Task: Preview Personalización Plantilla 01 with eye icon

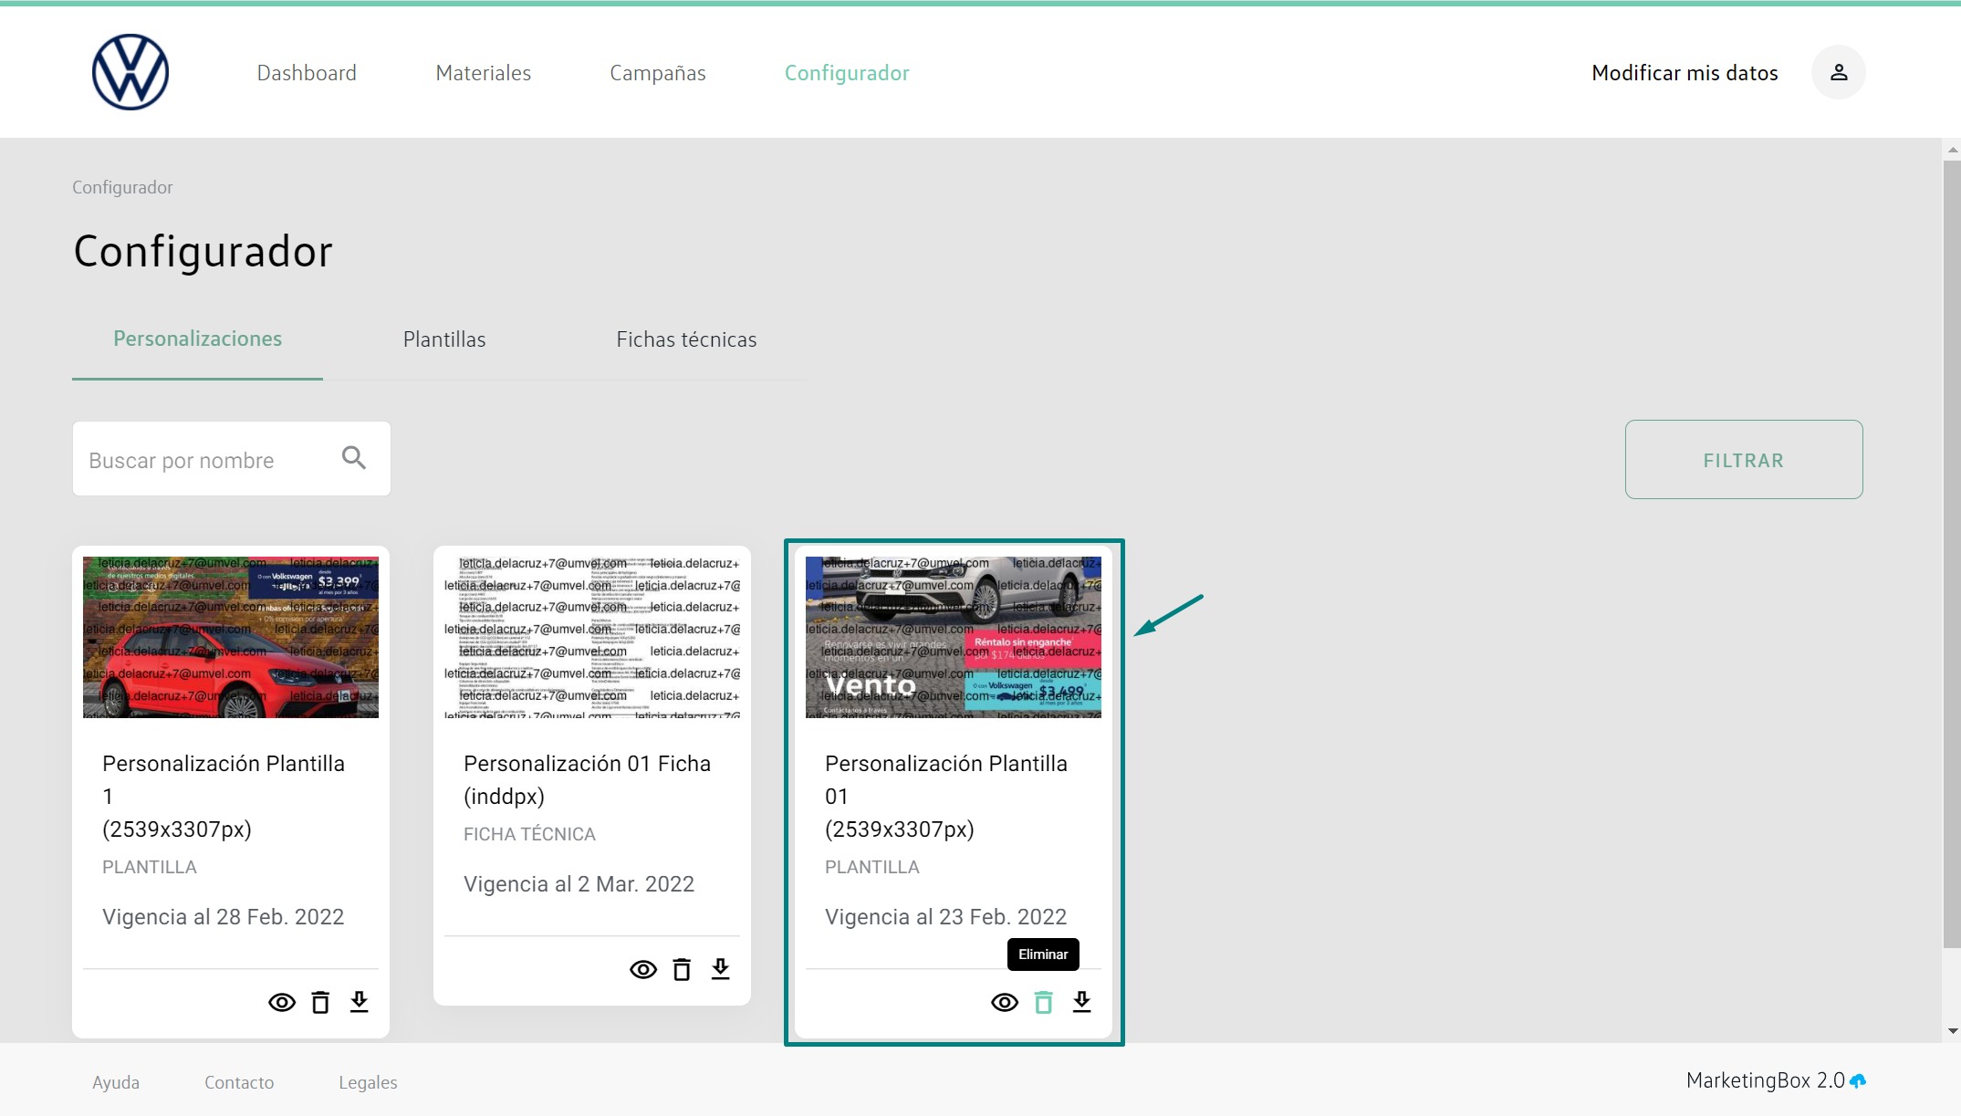Action: (1005, 1003)
